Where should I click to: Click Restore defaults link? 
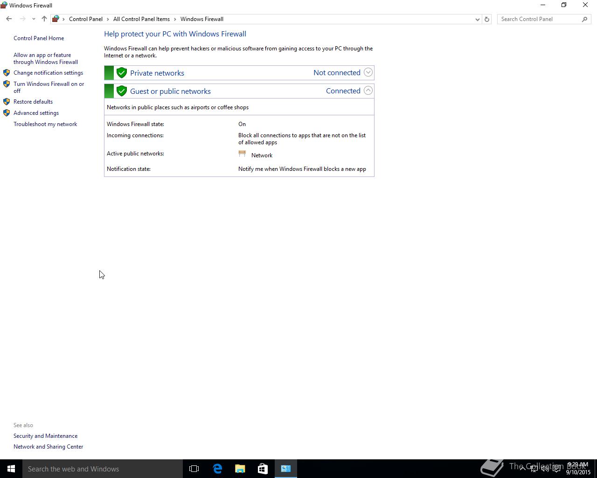click(33, 102)
